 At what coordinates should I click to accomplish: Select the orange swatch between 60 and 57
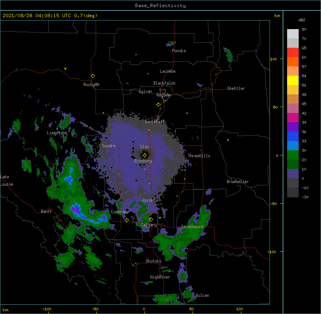pyautogui.click(x=293, y=62)
